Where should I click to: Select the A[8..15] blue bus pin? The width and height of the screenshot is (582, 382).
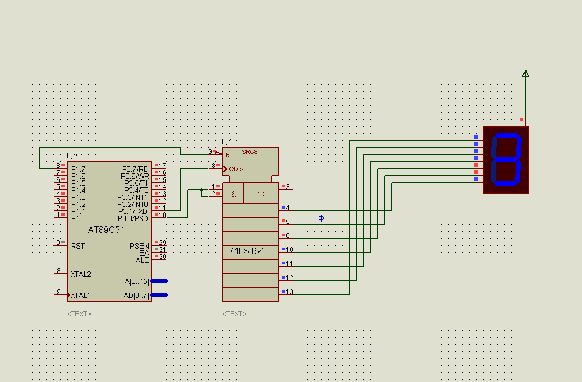click(x=159, y=281)
